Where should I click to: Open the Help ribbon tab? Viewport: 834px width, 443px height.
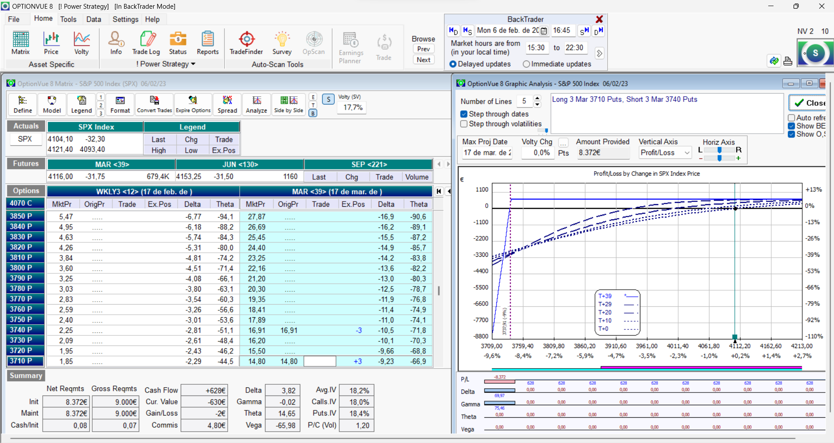pyautogui.click(x=152, y=19)
